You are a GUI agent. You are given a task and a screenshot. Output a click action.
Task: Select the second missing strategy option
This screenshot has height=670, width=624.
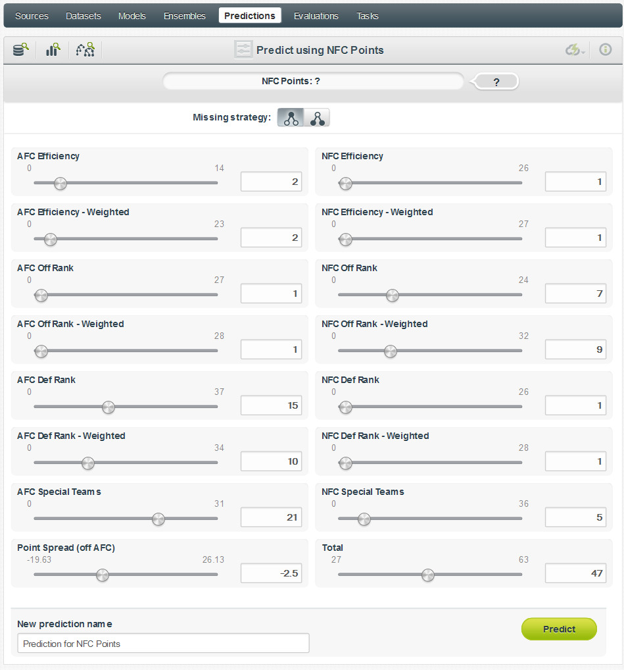pos(318,118)
